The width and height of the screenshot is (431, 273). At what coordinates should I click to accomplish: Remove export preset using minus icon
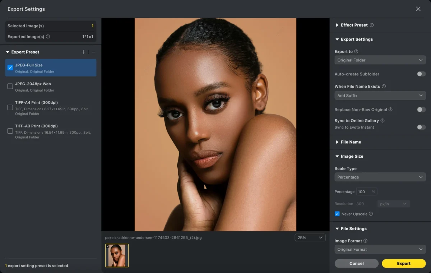pyautogui.click(x=94, y=52)
